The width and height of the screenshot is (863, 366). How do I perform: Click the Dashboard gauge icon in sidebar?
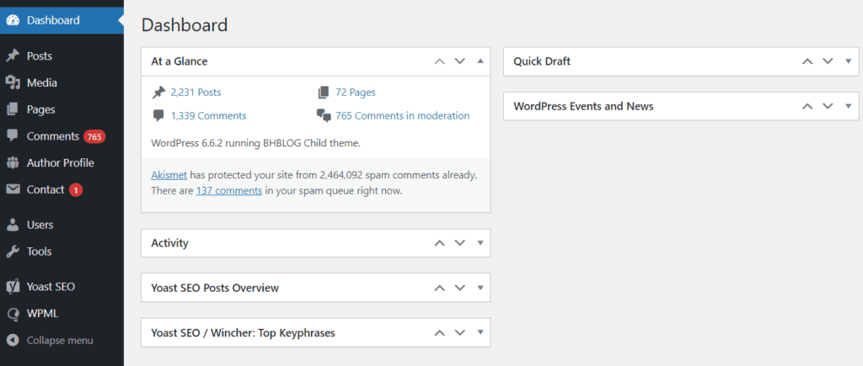(13, 20)
